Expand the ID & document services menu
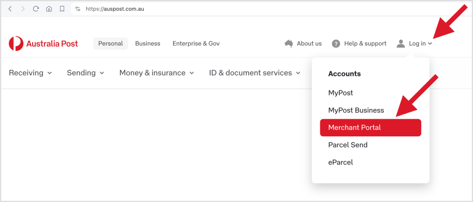The width and height of the screenshot is (473, 202). (x=255, y=73)
